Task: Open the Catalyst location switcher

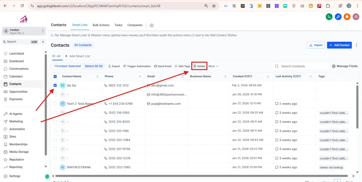Action: point(24,31)
